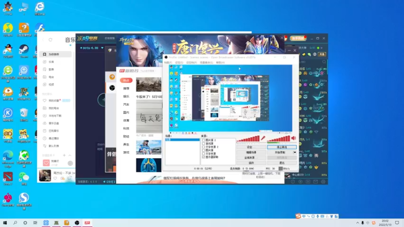Click the OBS icon on the taskbar
The image size is (404, 227).
pos(77,222)
